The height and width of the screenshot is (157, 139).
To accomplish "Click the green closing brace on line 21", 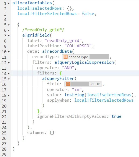I will [38, 111].
